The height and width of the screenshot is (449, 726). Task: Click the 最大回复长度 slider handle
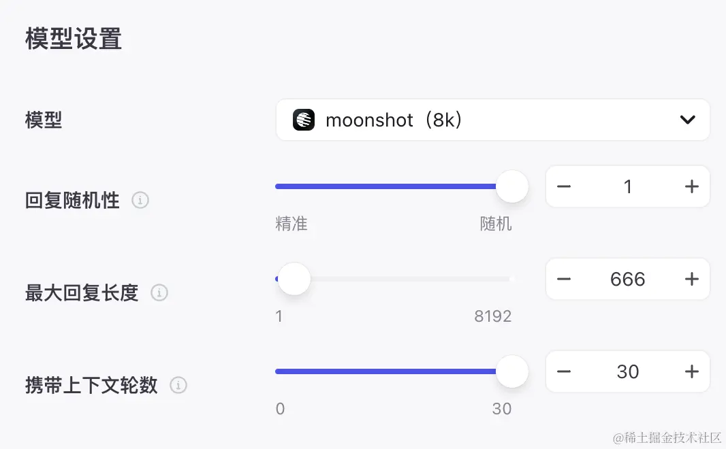pos(294,279)
